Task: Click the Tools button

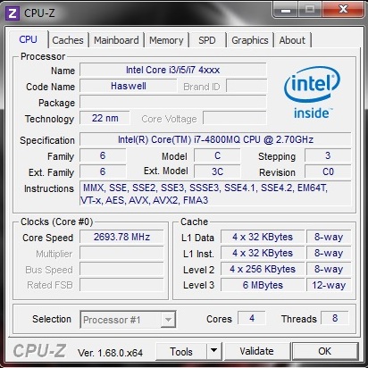Action: pos(181,351)
